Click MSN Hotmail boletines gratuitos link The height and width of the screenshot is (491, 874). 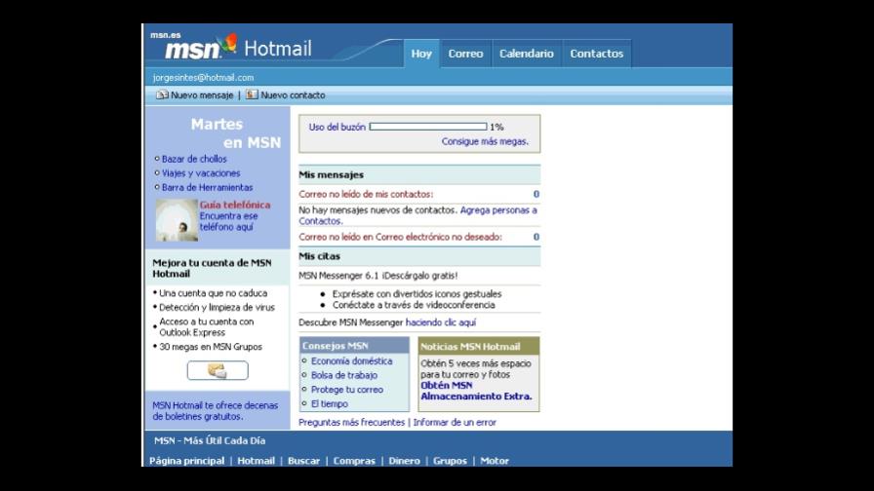tap(216, 411)
